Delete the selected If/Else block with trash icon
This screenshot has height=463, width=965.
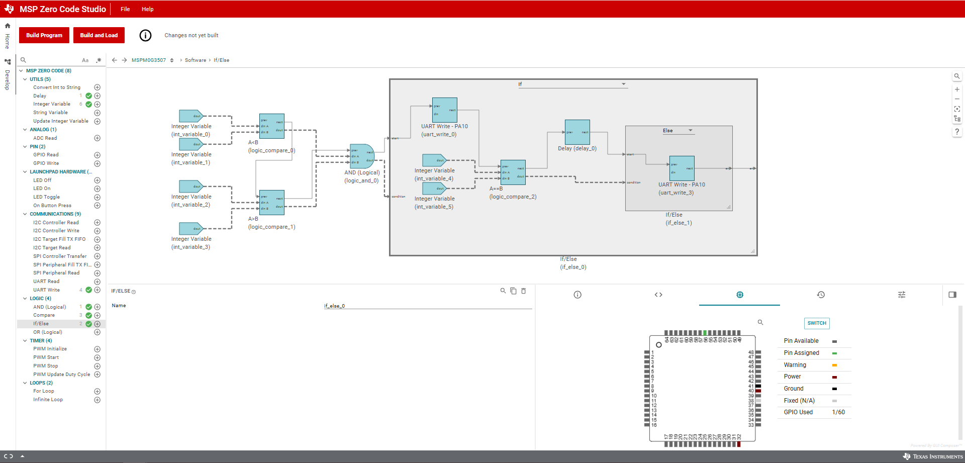523,291
